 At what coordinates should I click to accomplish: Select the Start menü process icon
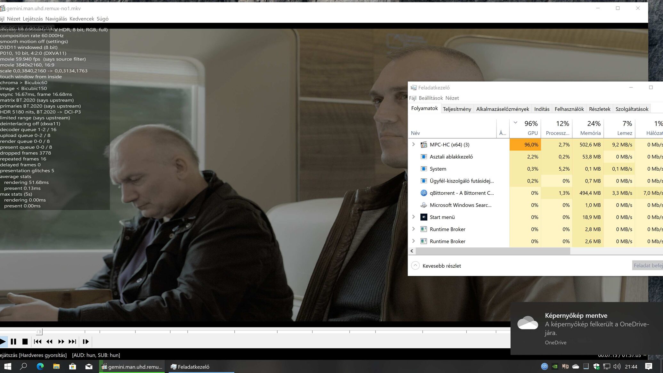pos(424,217)
